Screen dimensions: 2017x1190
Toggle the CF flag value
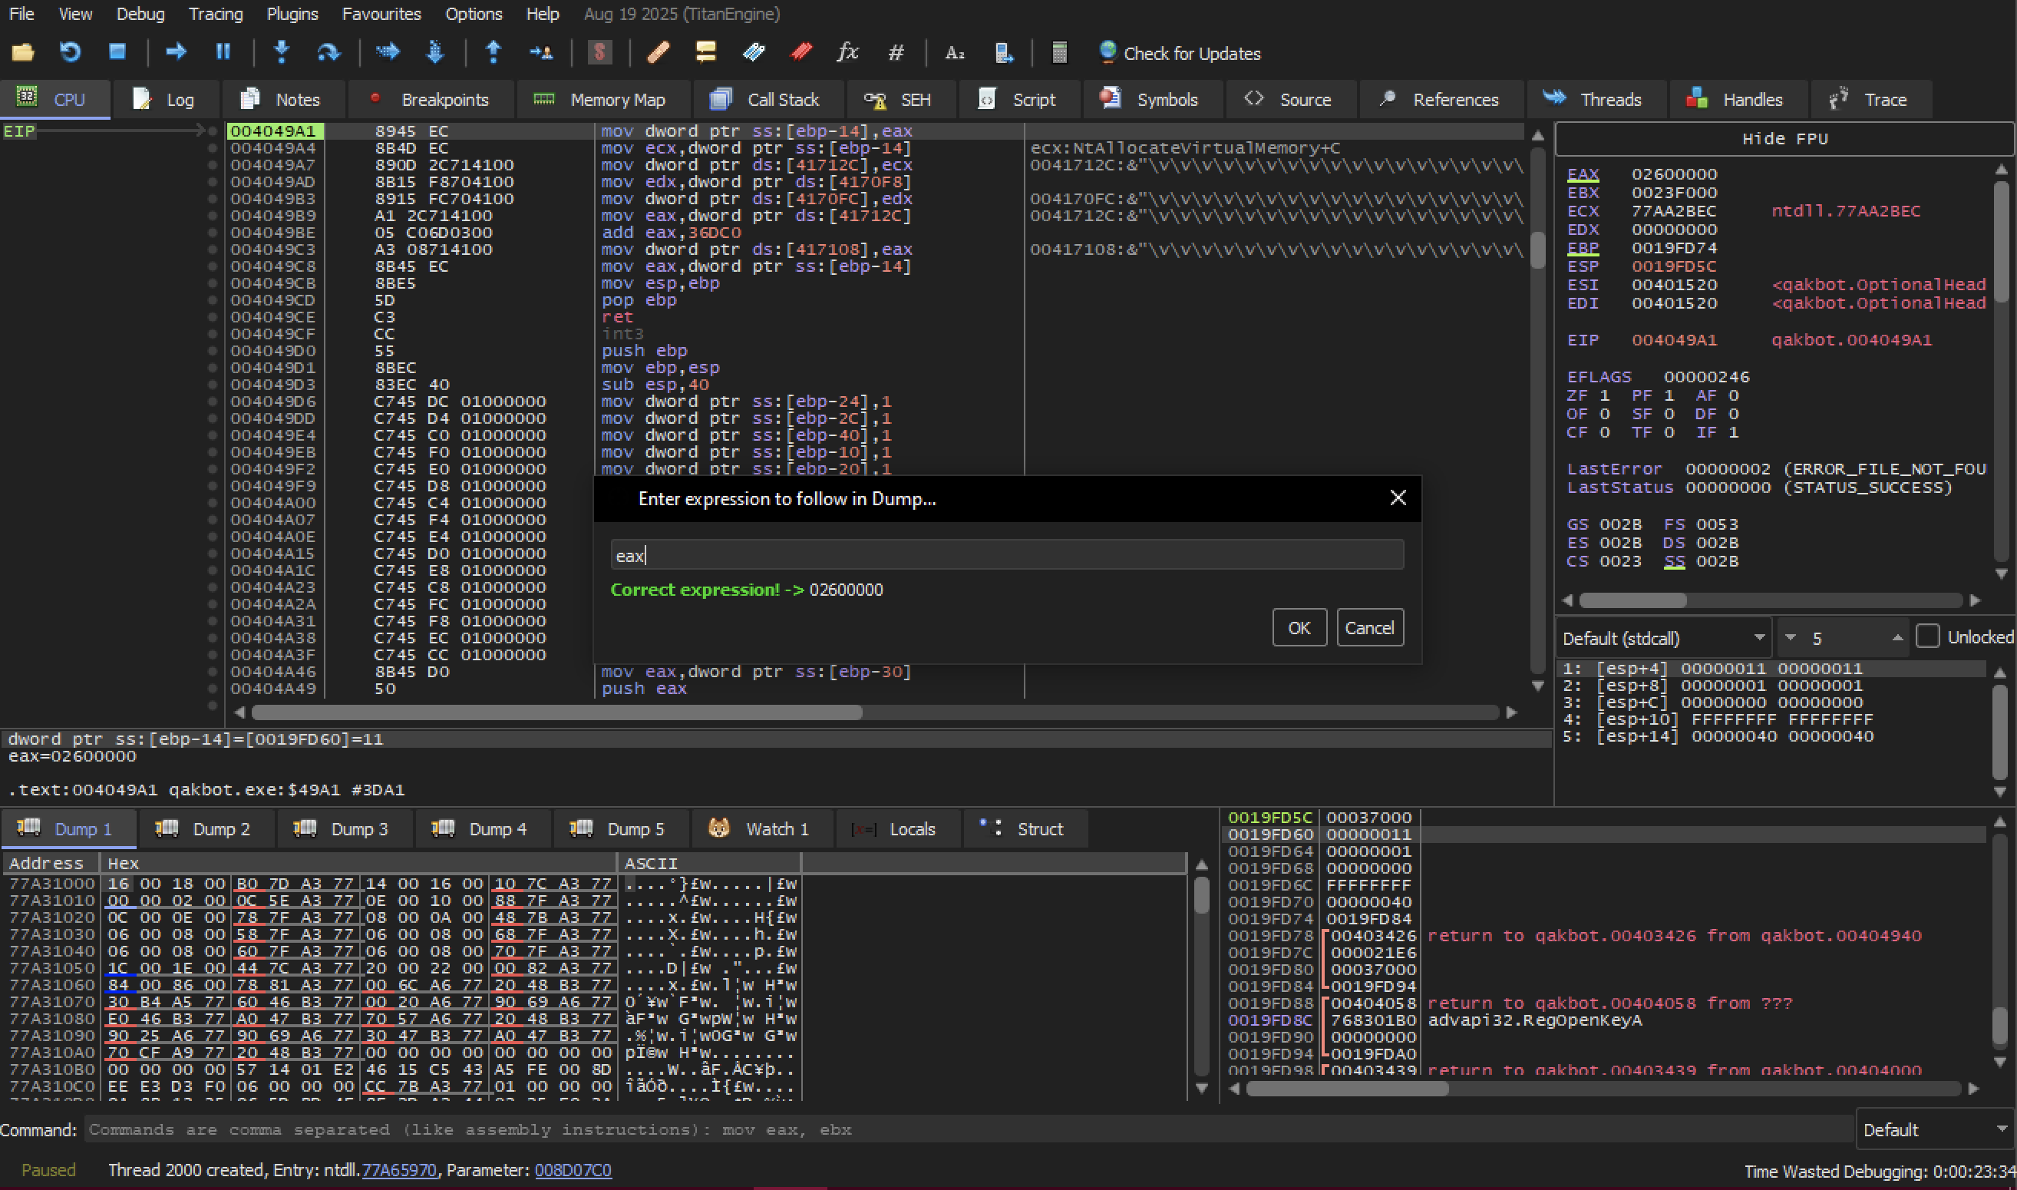tap(1603, 432)
